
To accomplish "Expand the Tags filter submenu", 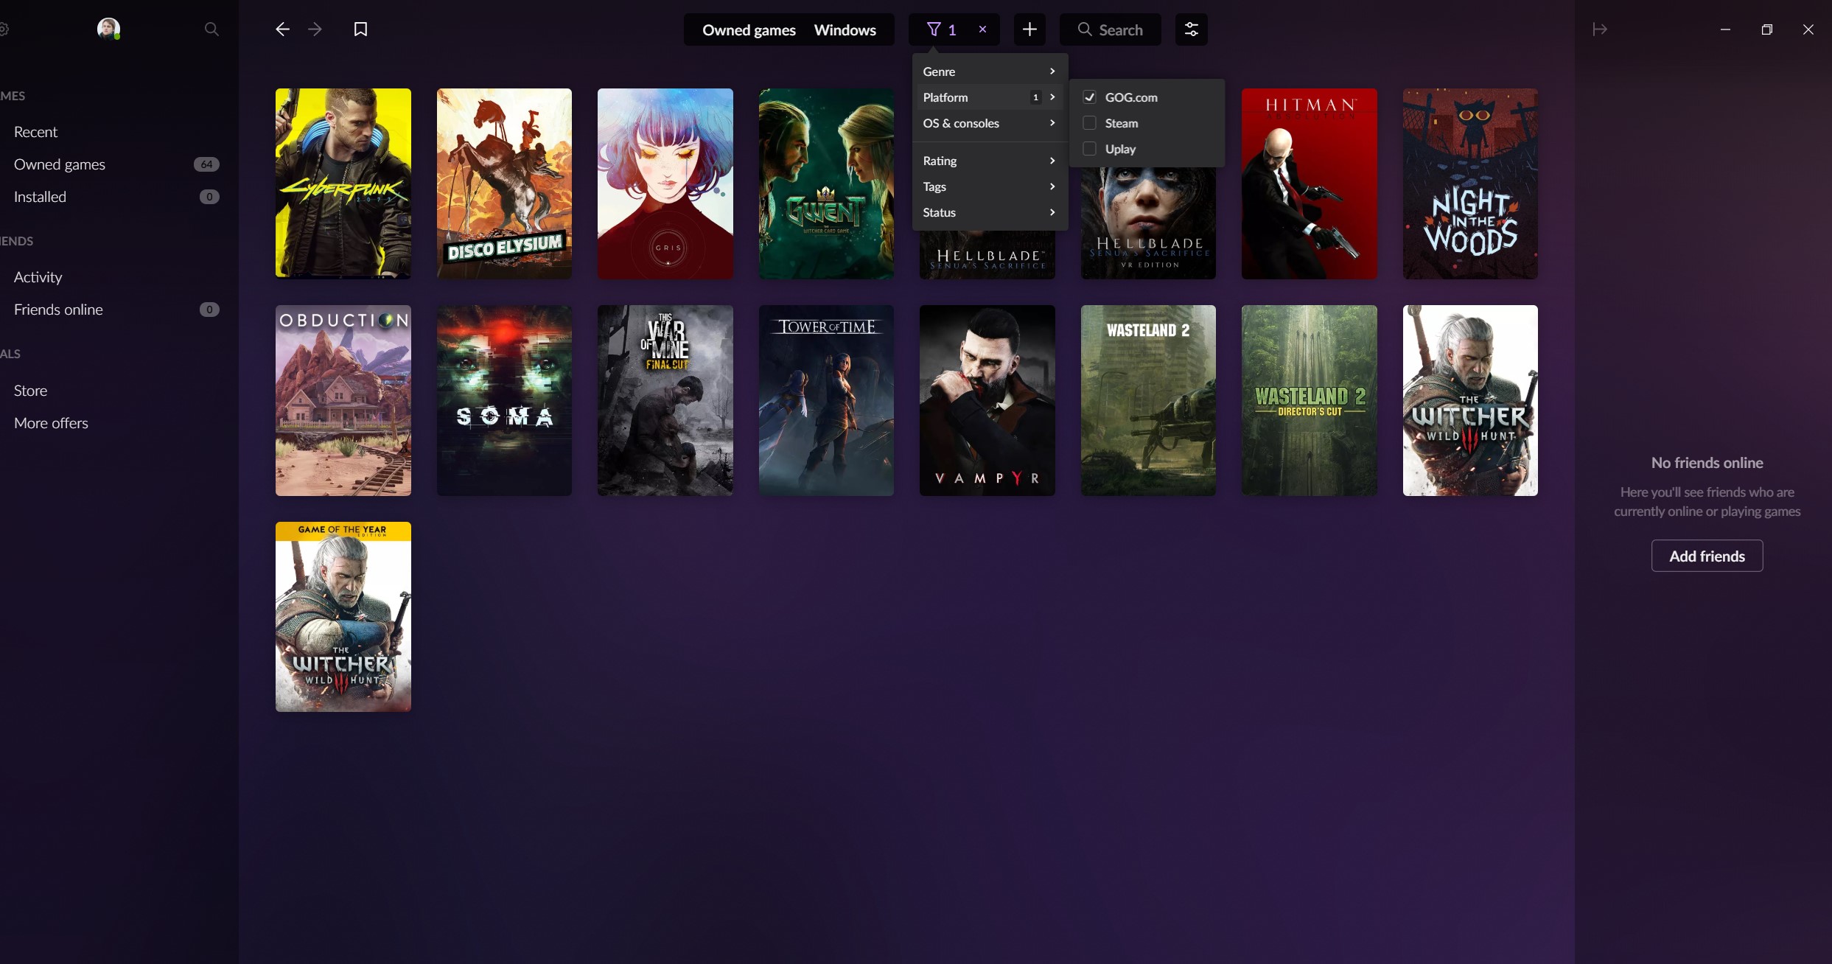I will (989, 186).
